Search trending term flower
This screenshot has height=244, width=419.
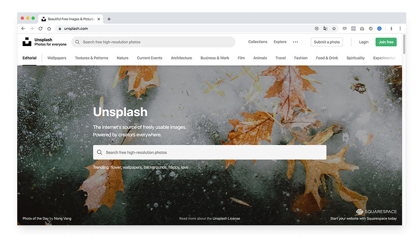(116, 167)
